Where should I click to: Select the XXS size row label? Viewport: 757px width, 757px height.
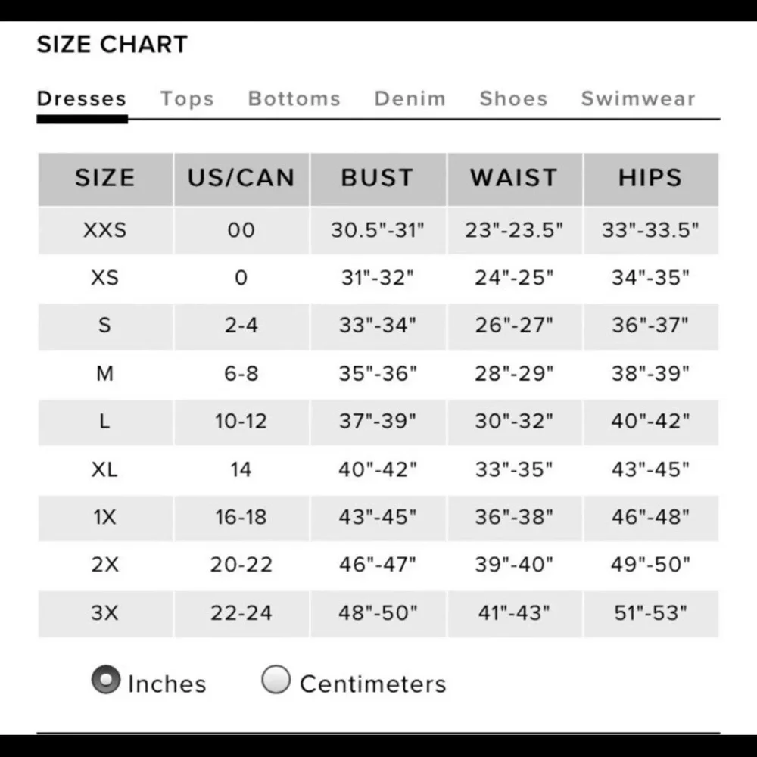(x=104, y=230)
